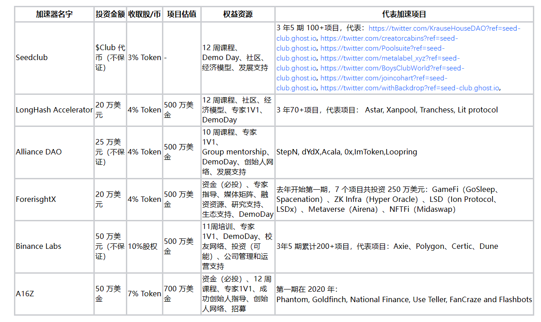
Task: Click LongHash's 20 万美元 investment cell
Action: click(110, 110)
